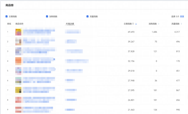The width and height of the screenshot is (188, 114).
Task: Select the 32,156 transaction index value
Action: point(131,61)
